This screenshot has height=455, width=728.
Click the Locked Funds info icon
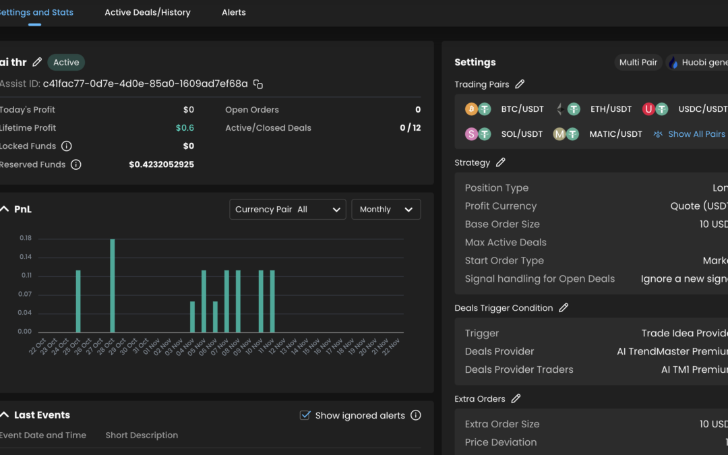(x=67, y=146)
